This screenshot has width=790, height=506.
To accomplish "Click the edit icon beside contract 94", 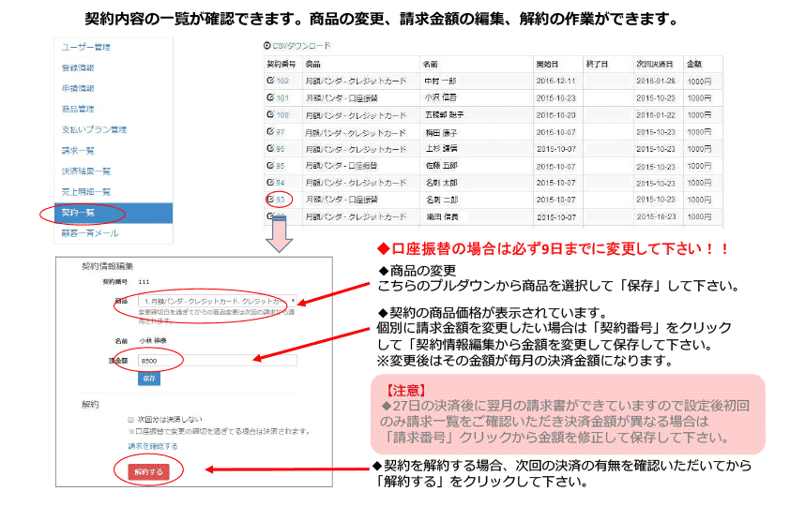I will (x=270, y=182).
